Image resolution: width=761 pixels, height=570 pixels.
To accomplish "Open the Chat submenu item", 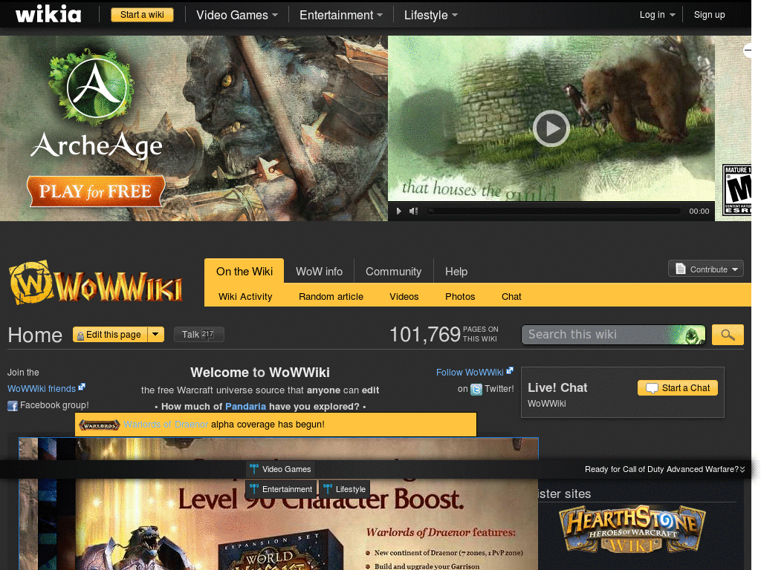I will 511,296.
